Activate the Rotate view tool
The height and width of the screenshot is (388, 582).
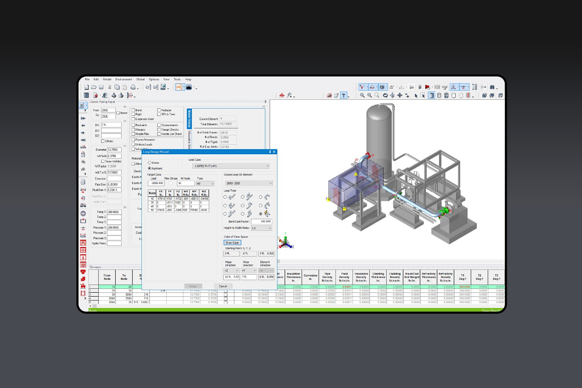pyautogui.click(x=385, y=95)
